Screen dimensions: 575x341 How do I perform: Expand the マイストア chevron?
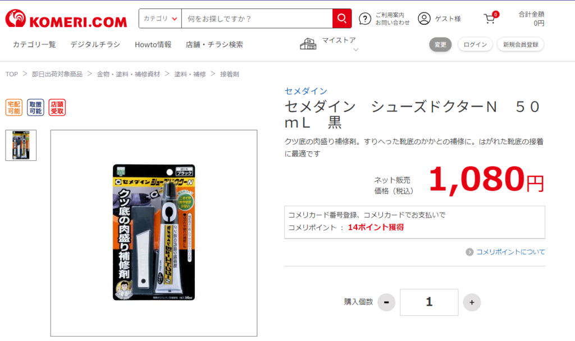click(x=355, y=50)
